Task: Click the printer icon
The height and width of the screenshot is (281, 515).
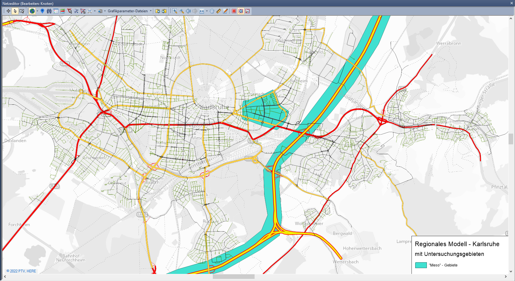Action: point(90,11)
